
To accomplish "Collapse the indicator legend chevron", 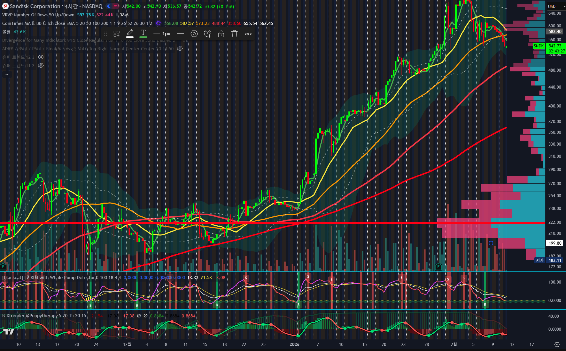I will point(7,74).
